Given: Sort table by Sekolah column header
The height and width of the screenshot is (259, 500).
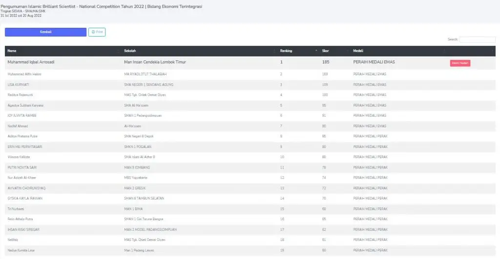Looking at the screenshot, I should pyautogui.click(x=130, y=51).
